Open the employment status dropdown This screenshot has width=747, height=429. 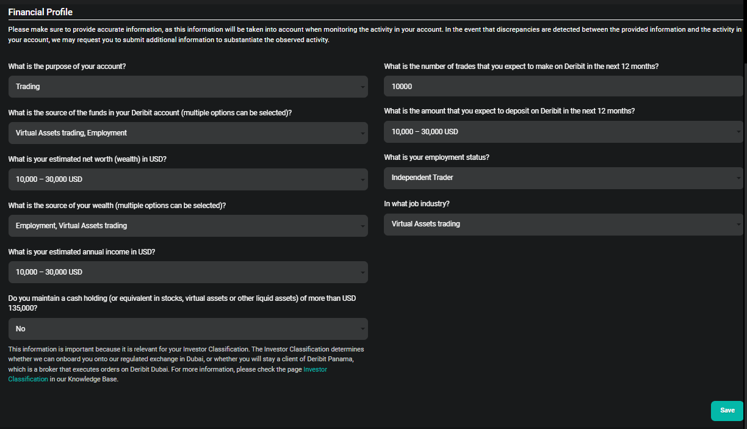point(562,177)
